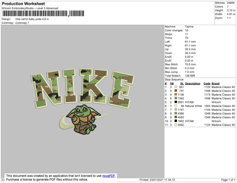Image resolution: width=237 pixels, height=183 pixels.
Task: Click the Min Stitch value '0.3 mm'
Action: tap(189, 68)
